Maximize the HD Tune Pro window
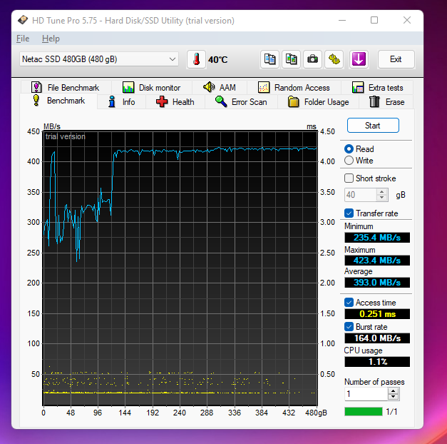The width and height of the screenshot is (447, 444). tap(374, 20)
